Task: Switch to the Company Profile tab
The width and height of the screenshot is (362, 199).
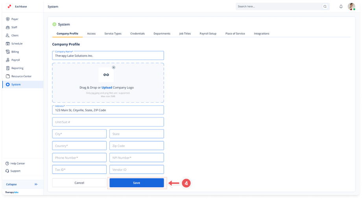Action: 67,33
